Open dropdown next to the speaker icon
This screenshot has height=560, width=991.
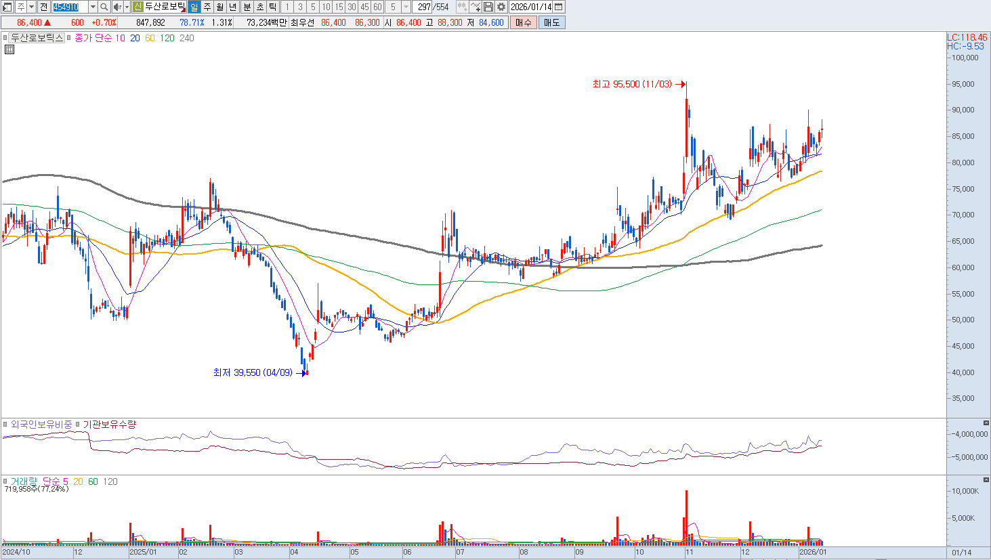[x=127, y=7]
